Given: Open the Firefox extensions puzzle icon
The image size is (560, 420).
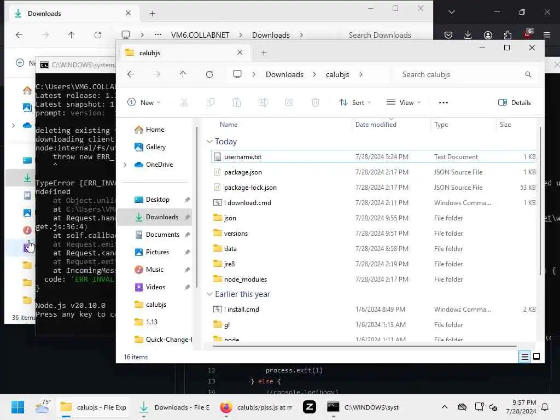Looking at the screenshot, I should [507, 34].
